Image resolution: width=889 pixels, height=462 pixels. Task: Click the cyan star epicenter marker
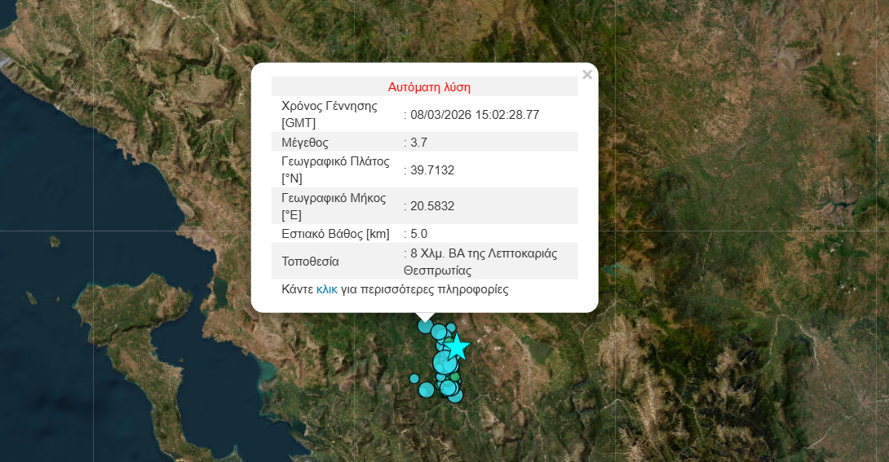coord(458,346)
